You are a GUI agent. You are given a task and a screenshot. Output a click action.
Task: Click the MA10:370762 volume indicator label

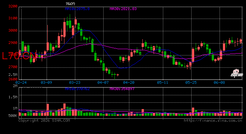click(78, 89)
